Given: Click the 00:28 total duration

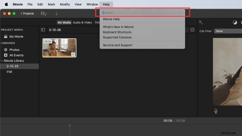Looking at the screenshot, I should [181, 121].
